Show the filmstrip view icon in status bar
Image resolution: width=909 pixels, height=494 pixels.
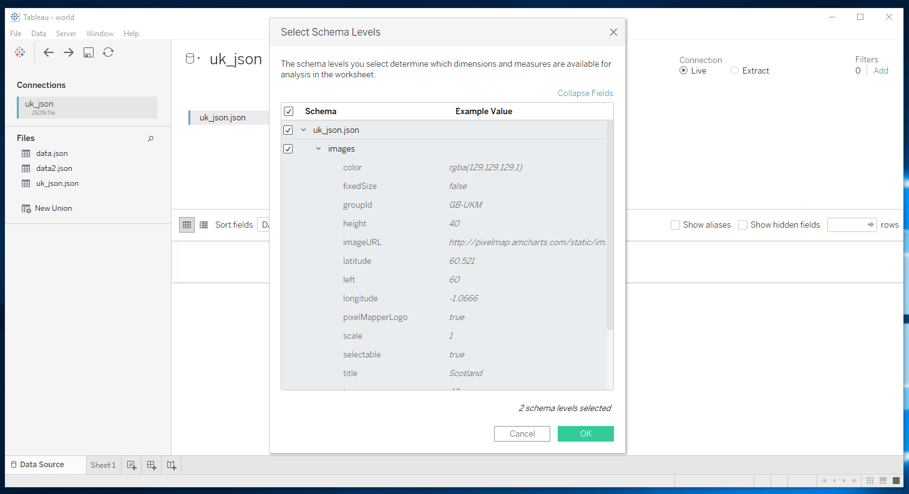pos(883,481)
